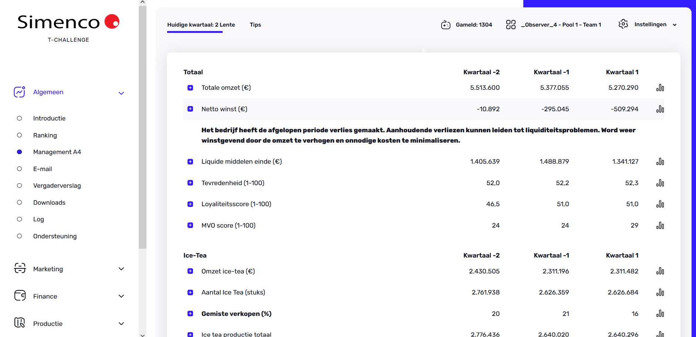Open the E-mail page

(x=43, y=169)
